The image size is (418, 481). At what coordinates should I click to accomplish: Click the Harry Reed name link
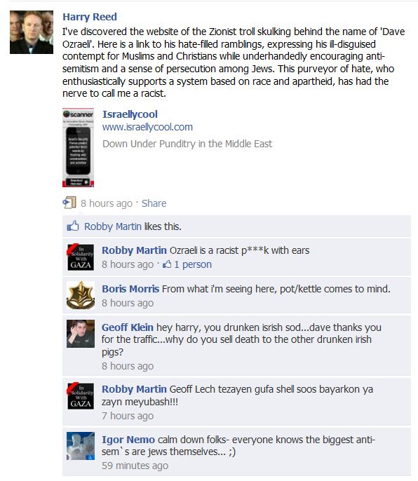pyautogui.click(x=90, y=17)
